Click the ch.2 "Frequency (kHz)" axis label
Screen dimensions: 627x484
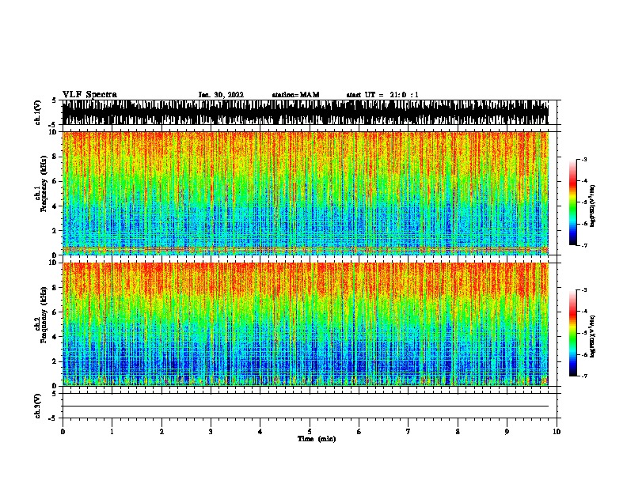click(44, 315)
